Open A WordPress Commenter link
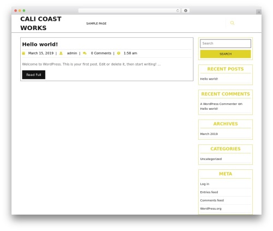Image resolution: width=273 pixels, height=231 pixels. click(218, 104)
